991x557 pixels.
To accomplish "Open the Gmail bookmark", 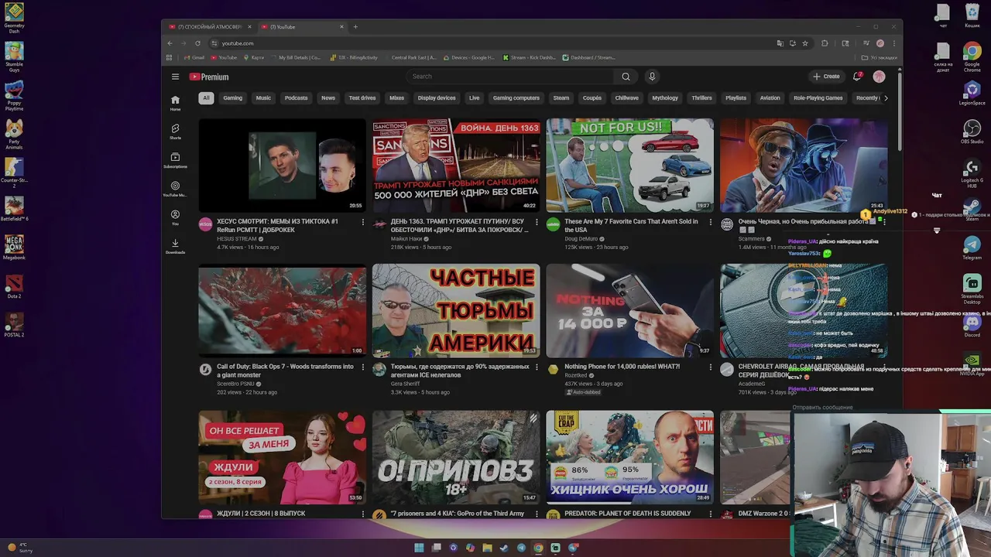I will click(x=196, y=57).
